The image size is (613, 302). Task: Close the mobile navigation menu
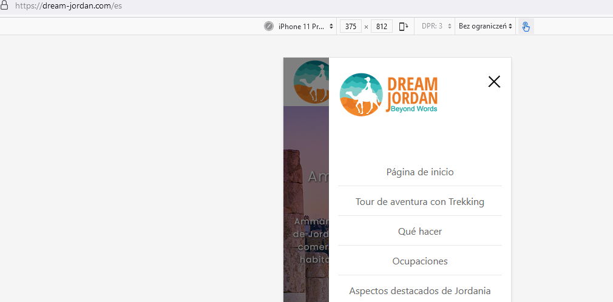point(494,82)
